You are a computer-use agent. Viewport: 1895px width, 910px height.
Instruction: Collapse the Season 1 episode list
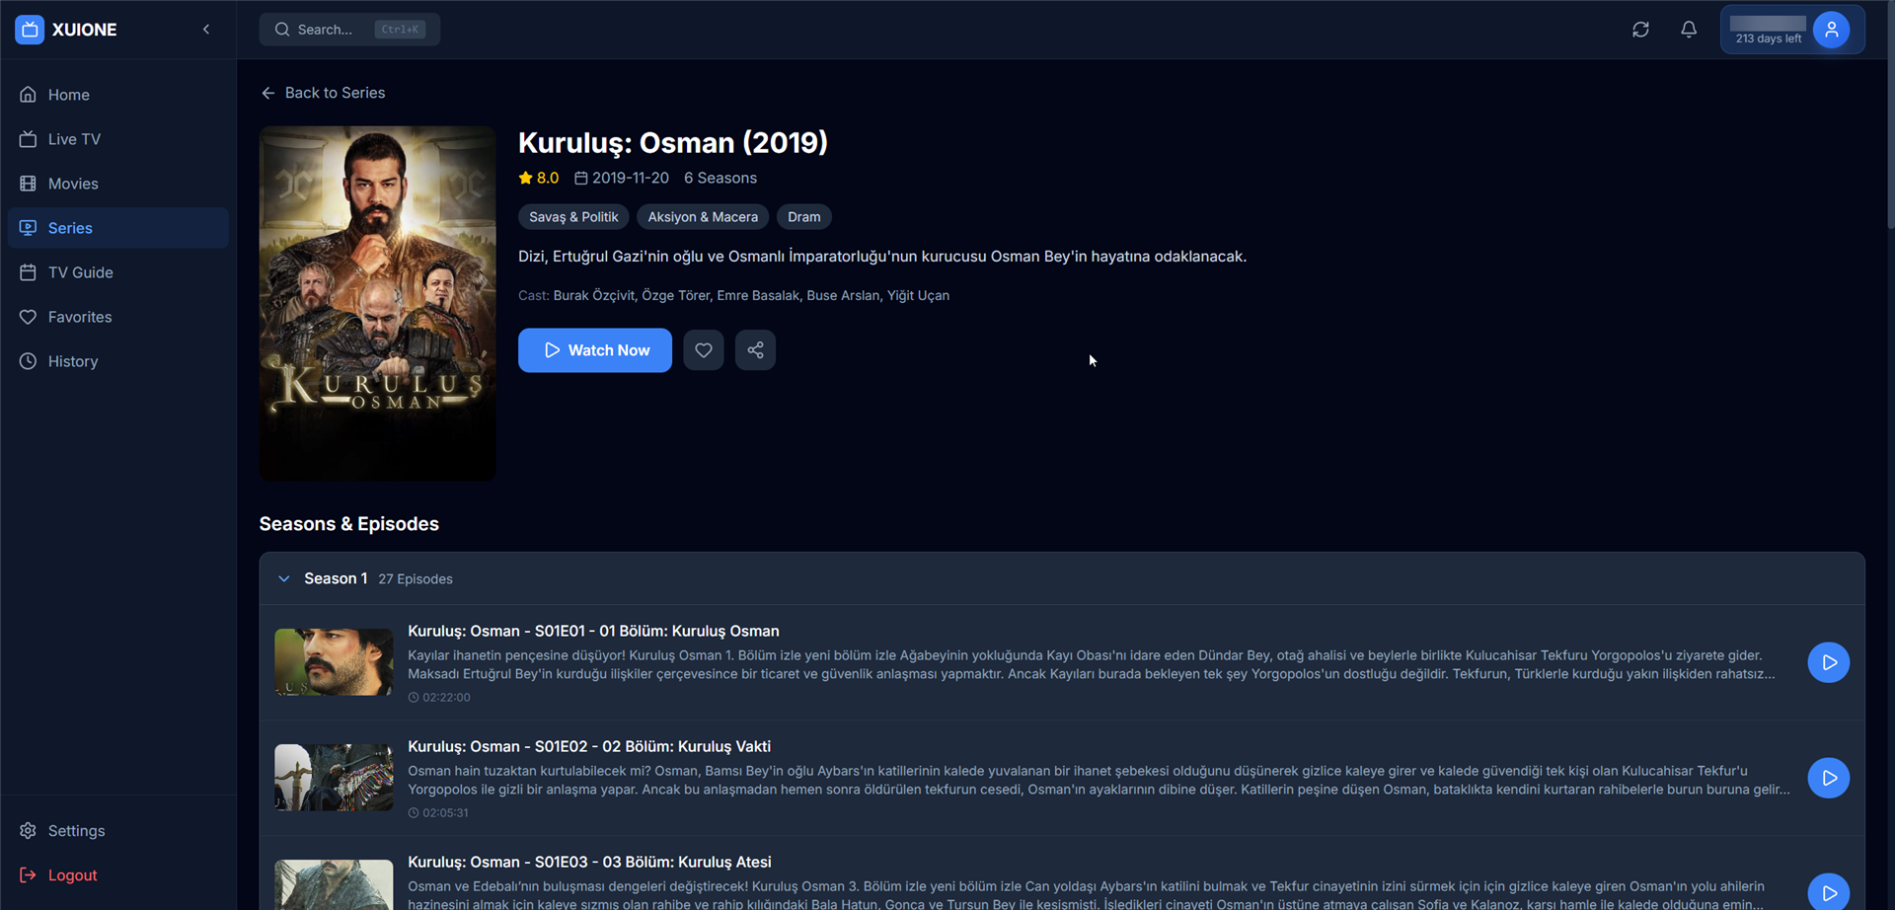pyautogui.click(x=284, y=579)
